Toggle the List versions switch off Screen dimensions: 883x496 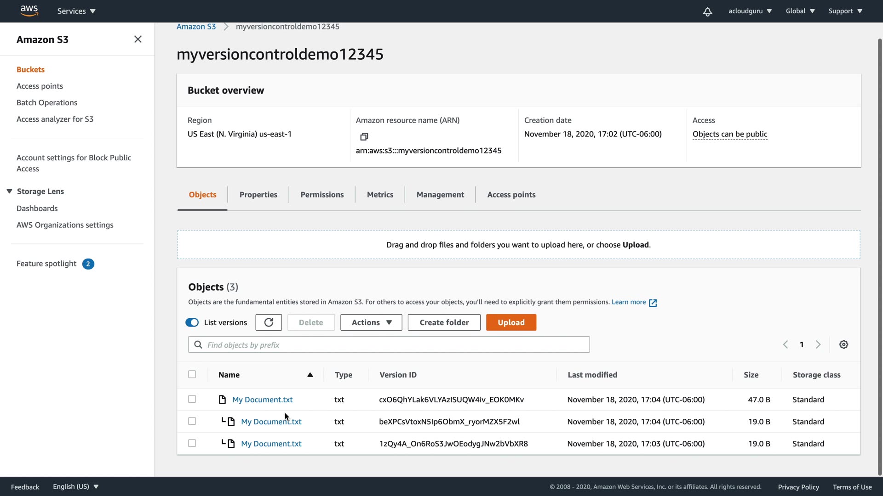pos(192,322)
